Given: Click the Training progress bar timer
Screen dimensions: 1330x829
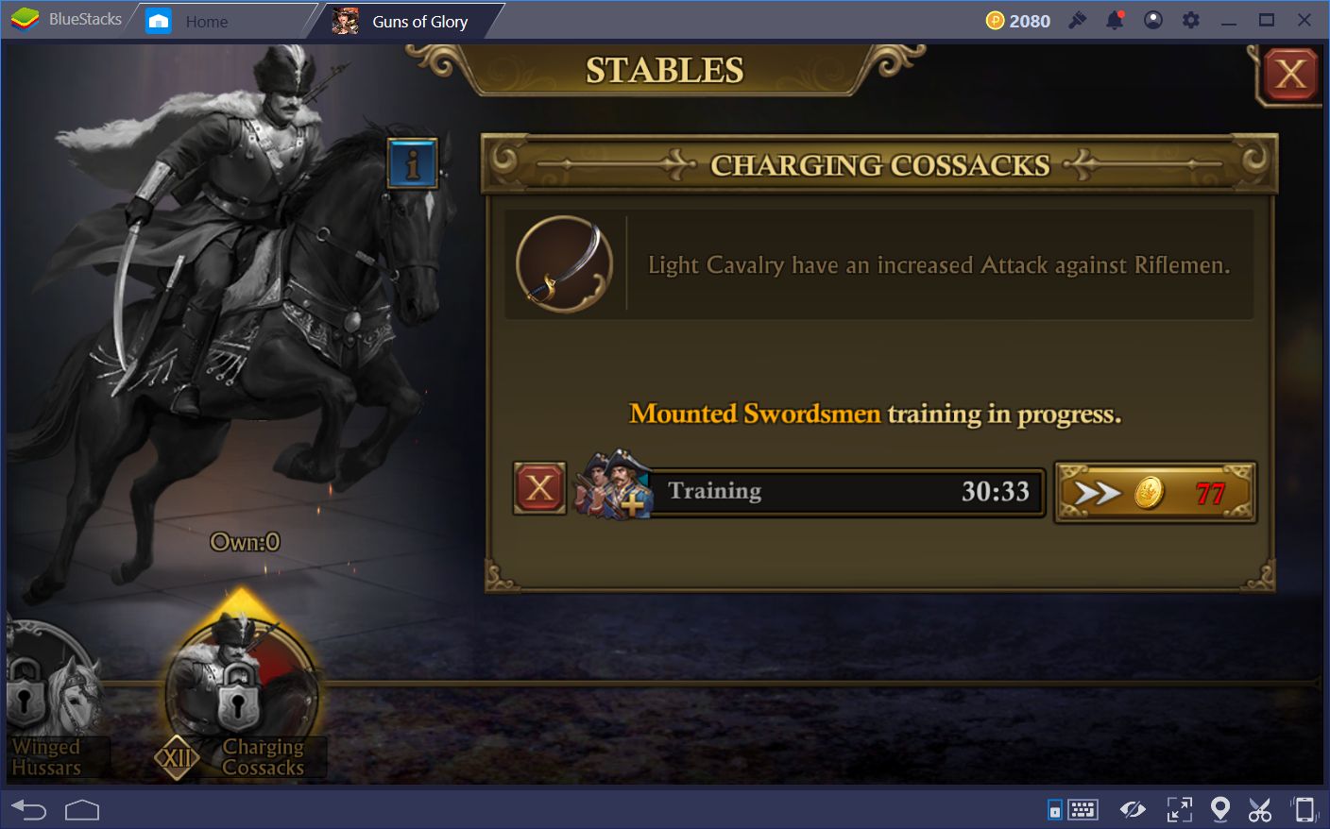Looking at the screenshot, I should [845, 491].
